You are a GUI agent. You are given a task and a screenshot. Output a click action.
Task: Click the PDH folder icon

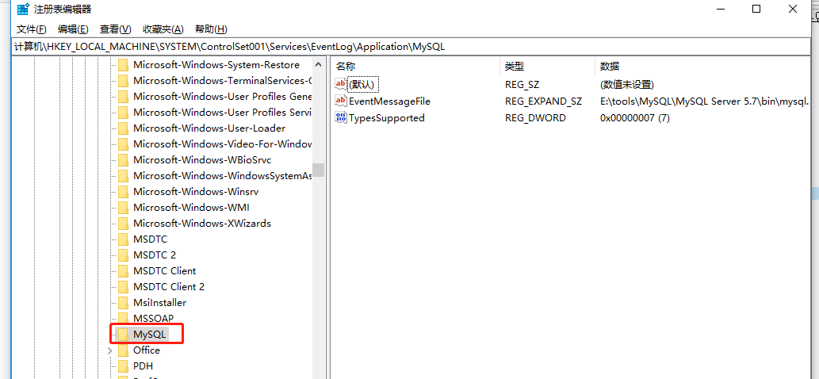coord(123,366)
